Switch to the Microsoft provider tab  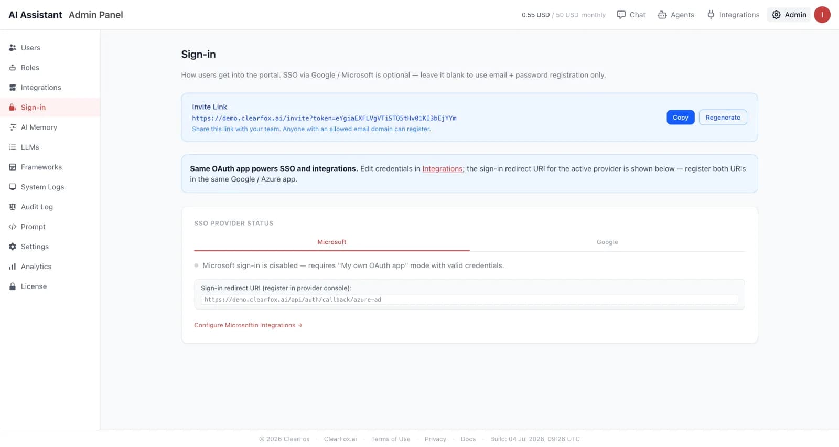(332, 242)
